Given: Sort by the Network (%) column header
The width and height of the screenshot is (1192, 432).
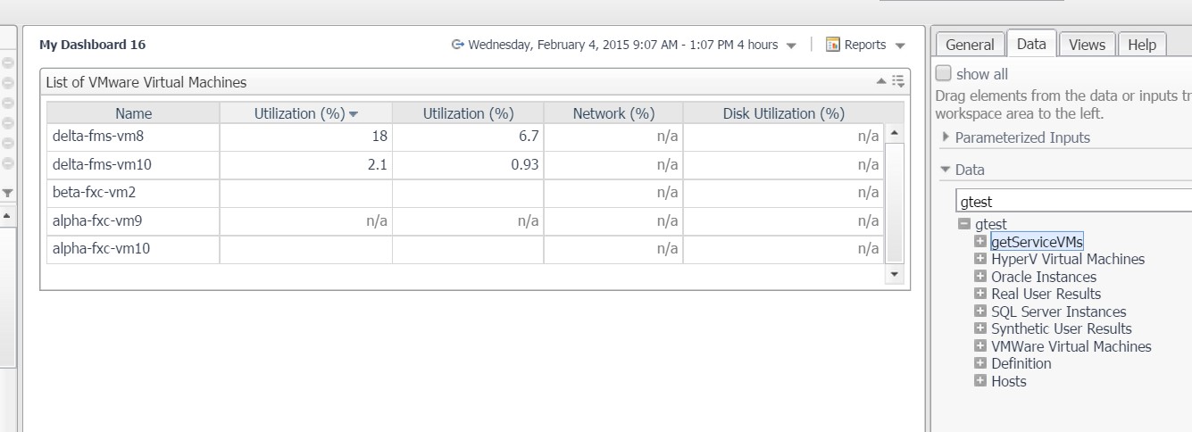Looking at the screenshot, I should coord(613,113).
